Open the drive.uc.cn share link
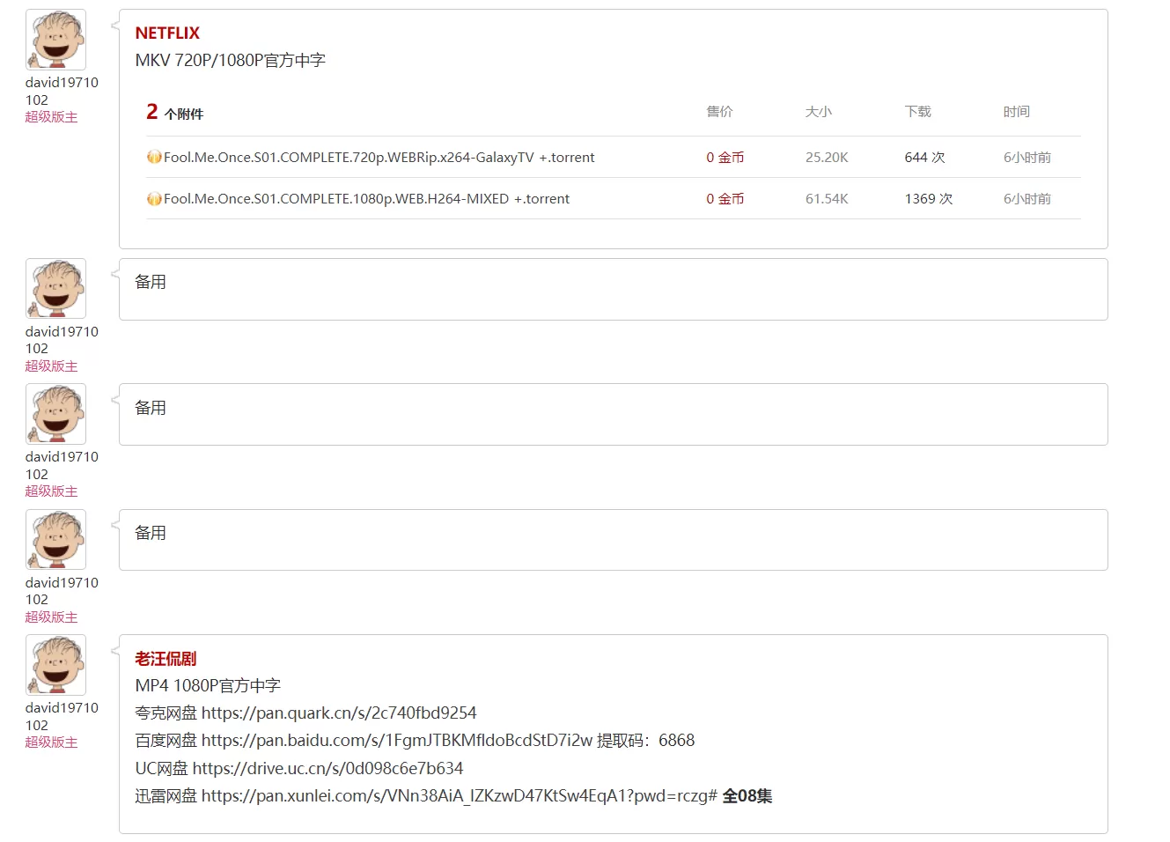1170x842 pixels. (327, 768)
